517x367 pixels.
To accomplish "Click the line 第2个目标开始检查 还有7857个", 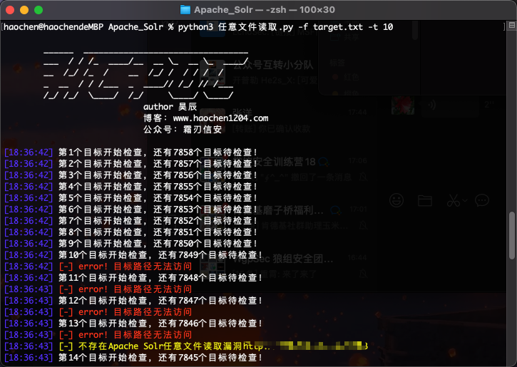I will coord(130,164).
